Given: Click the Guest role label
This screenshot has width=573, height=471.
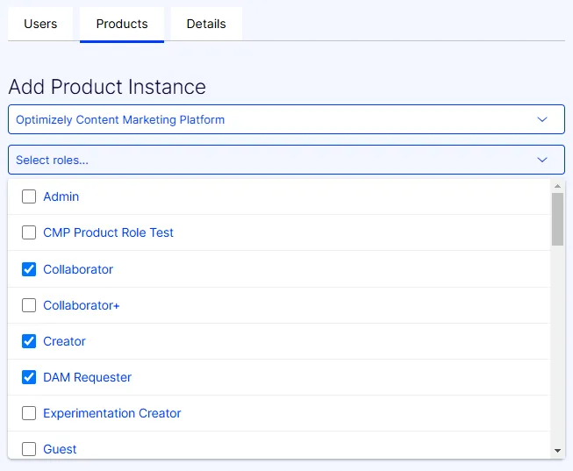Looking at the screenshot, I should click(60, 449).
